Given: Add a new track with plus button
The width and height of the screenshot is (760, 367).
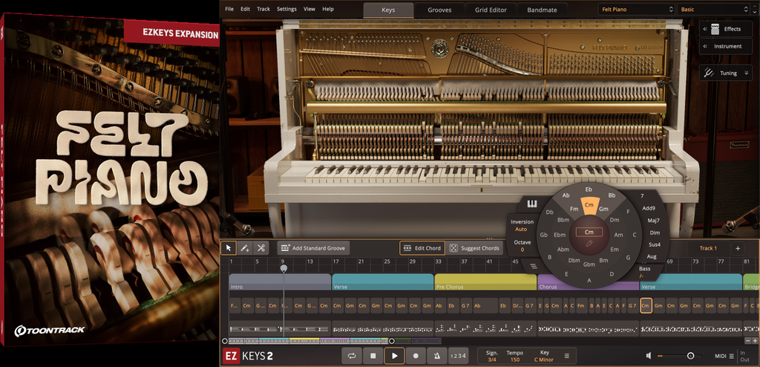Looking at the screenshot, I should tap(738, 248).
